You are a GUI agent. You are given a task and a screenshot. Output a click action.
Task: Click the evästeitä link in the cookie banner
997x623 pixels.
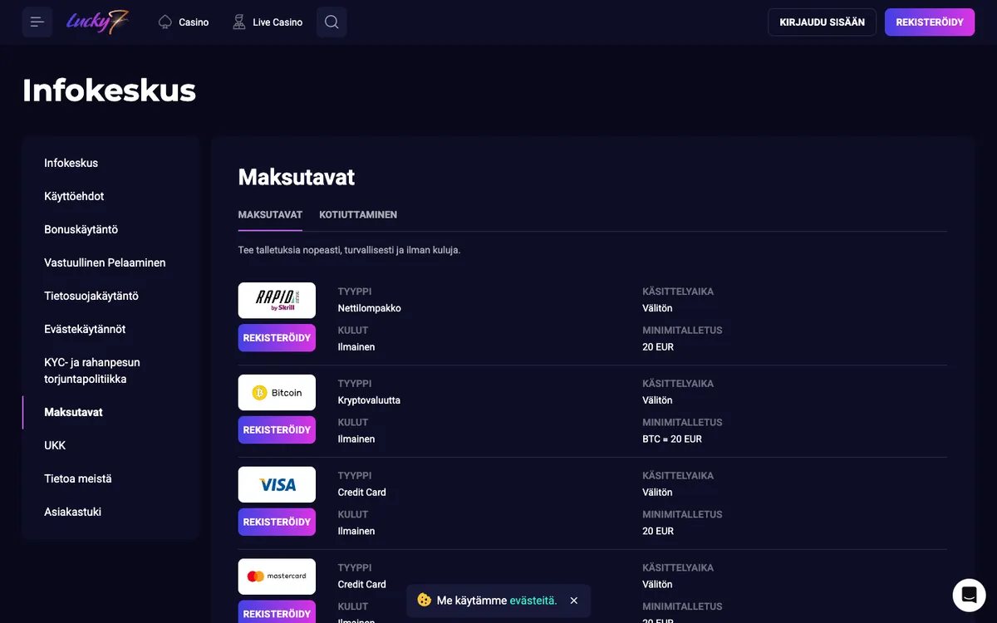[533, 601]
